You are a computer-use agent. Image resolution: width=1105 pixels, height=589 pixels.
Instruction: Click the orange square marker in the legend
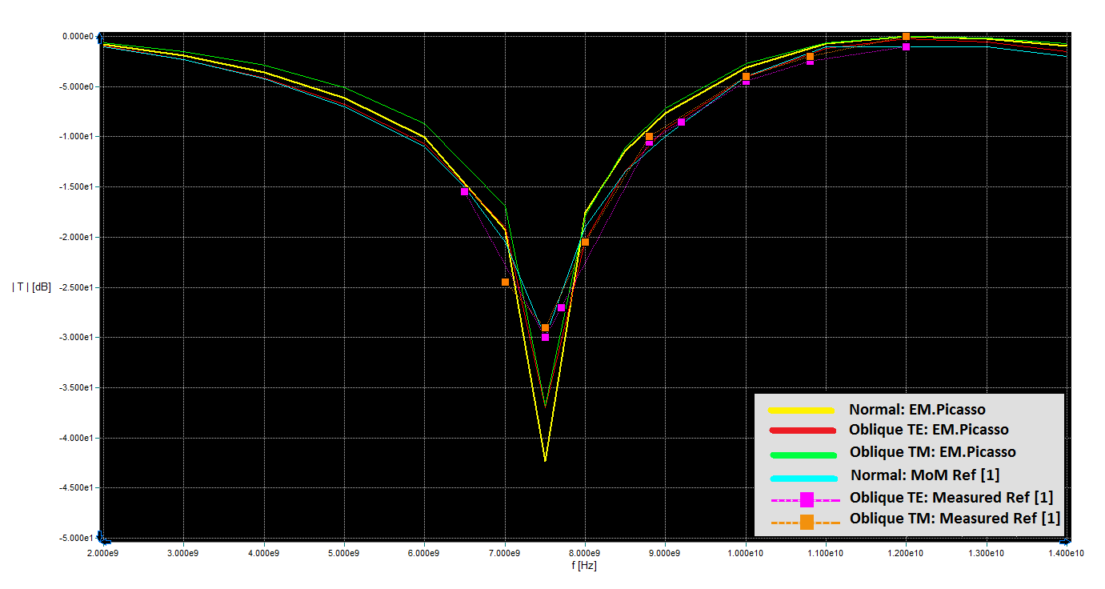click(807, 522)
